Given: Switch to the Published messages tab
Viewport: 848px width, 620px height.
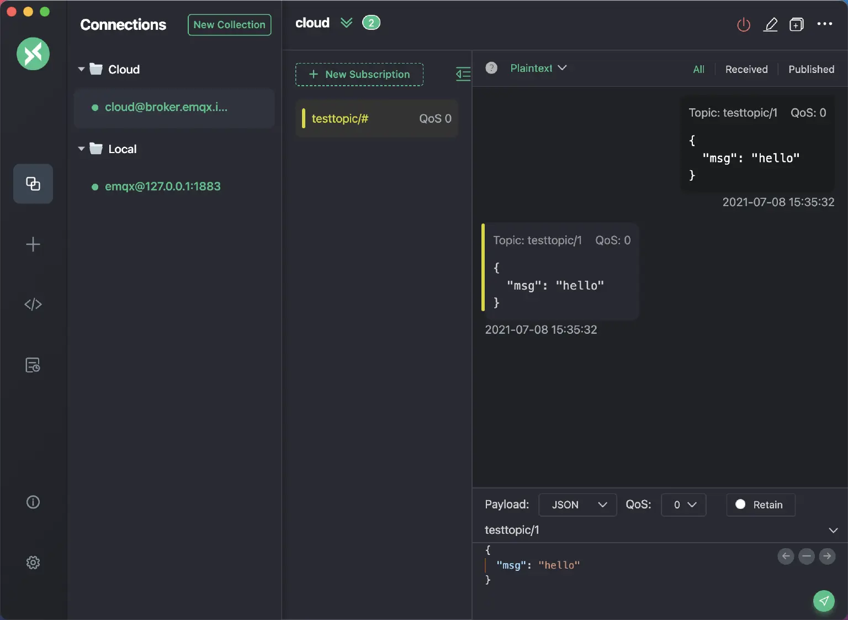Looking at the screenshot, I should pos(811,69).
